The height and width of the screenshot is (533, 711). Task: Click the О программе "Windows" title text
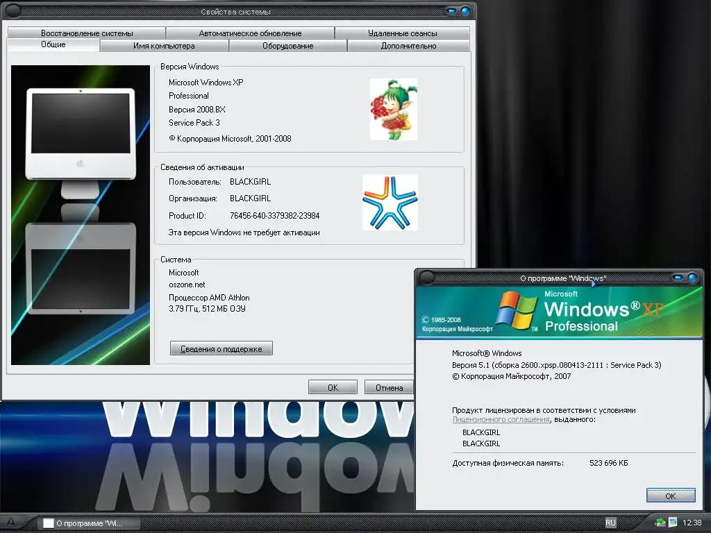click(562, 278)
